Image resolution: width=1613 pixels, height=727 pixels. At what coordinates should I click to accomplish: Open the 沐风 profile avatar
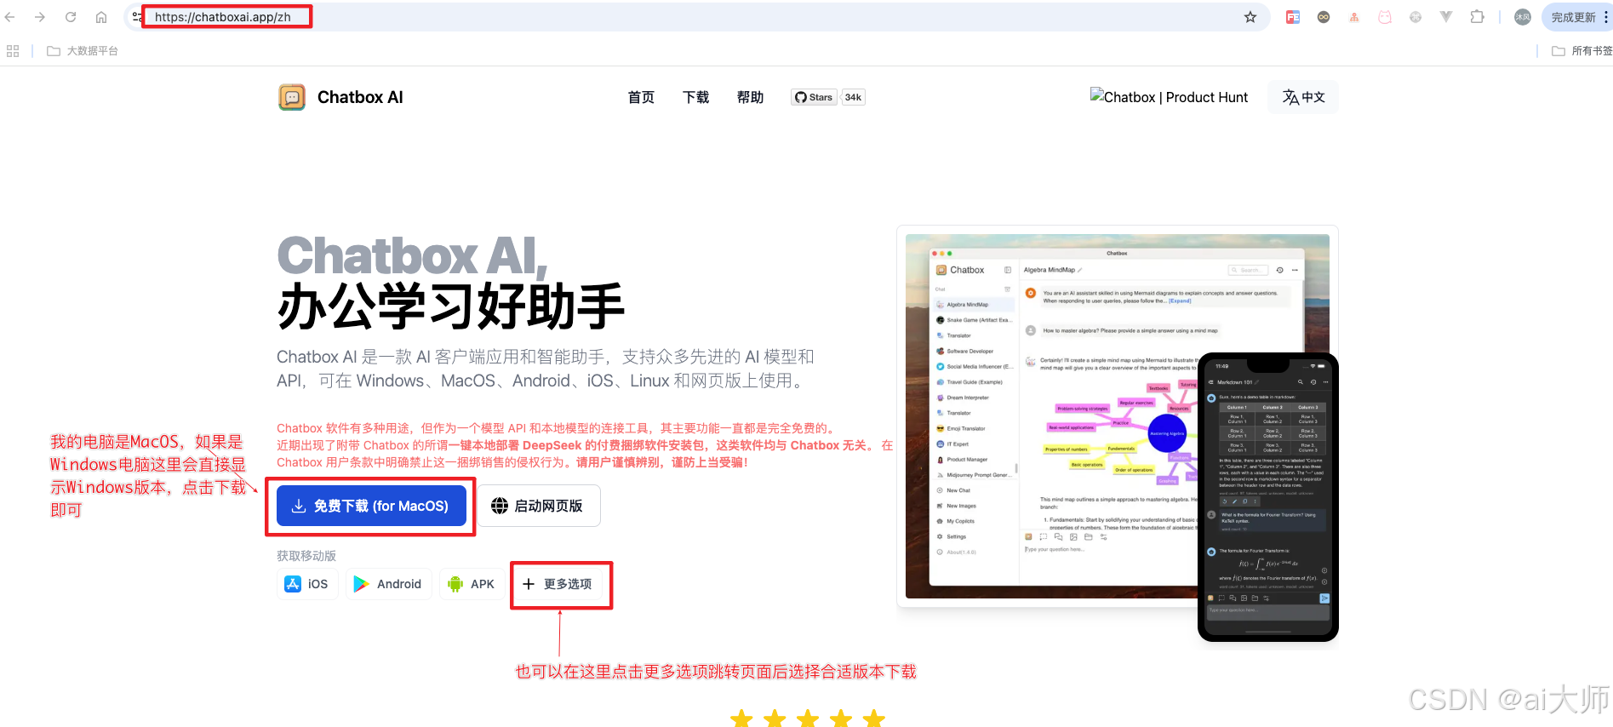(1523, 17)
